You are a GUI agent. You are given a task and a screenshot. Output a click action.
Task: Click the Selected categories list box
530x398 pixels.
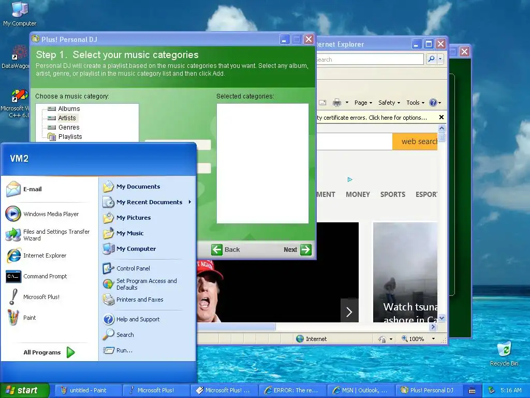pyautogui.click(x=262, y=163)
